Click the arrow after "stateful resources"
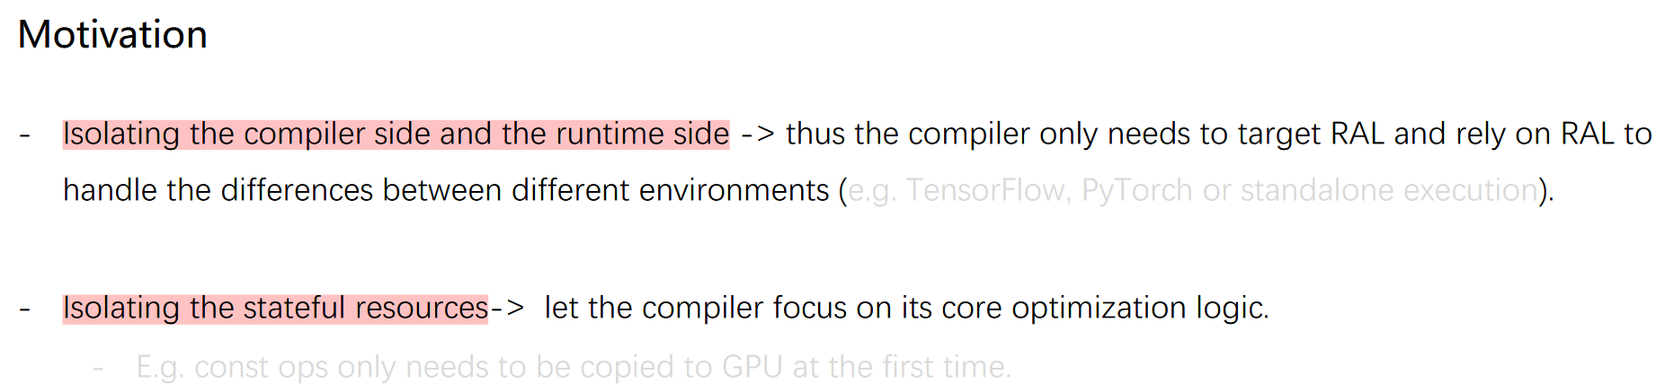The image size is (1665, 392). point(507,309)
